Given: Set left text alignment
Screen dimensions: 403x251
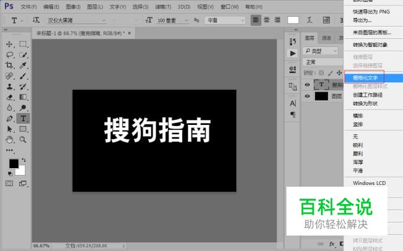Looking at the screenshot, I should tap(255, 20).
